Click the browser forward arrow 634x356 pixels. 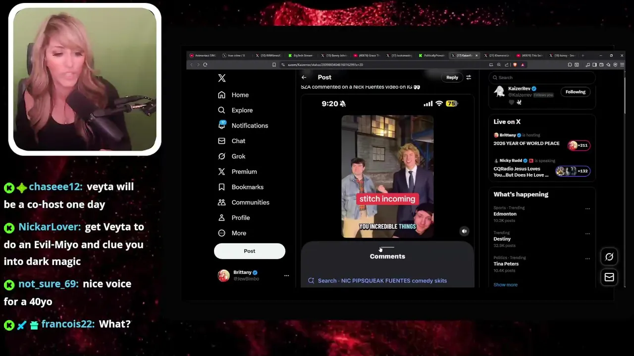[x=198, y=65]
